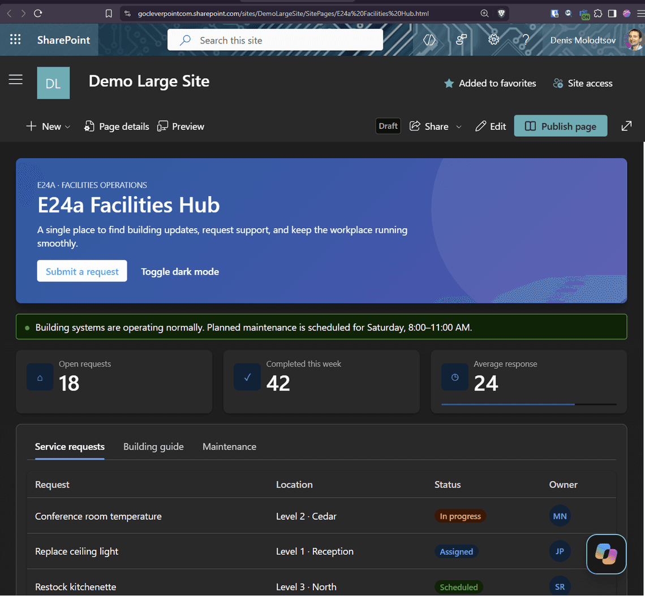Click the Level 1 · Reception location cell
645x596 pixels.
point(315,551)
